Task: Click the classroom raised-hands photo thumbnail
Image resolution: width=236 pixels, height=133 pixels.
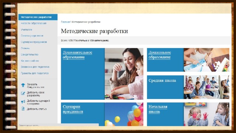Action: click(206, 87)
